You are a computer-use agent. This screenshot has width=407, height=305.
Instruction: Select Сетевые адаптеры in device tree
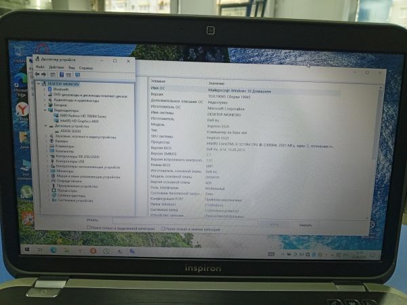71,196
